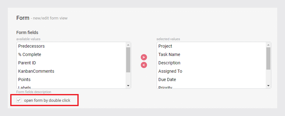Click the available values scrollbar thumb

[128, 60]
